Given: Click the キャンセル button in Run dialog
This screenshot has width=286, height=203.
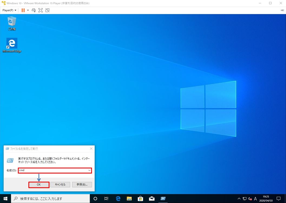Looking at the screenshot, I should point(60,185).
